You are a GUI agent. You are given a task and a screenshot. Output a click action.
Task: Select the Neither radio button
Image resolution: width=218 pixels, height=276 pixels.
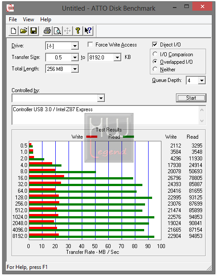click(155, 69)
